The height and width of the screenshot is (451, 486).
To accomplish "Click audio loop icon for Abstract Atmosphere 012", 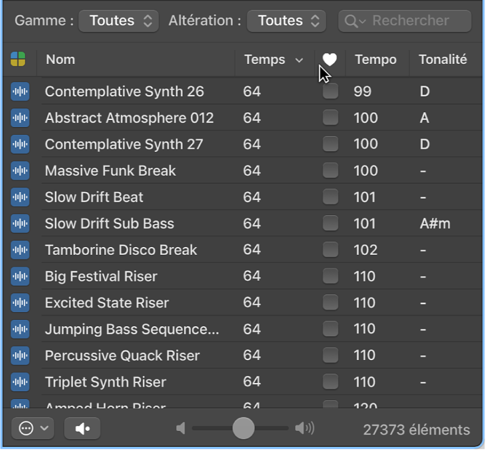I will pos(20,118).
